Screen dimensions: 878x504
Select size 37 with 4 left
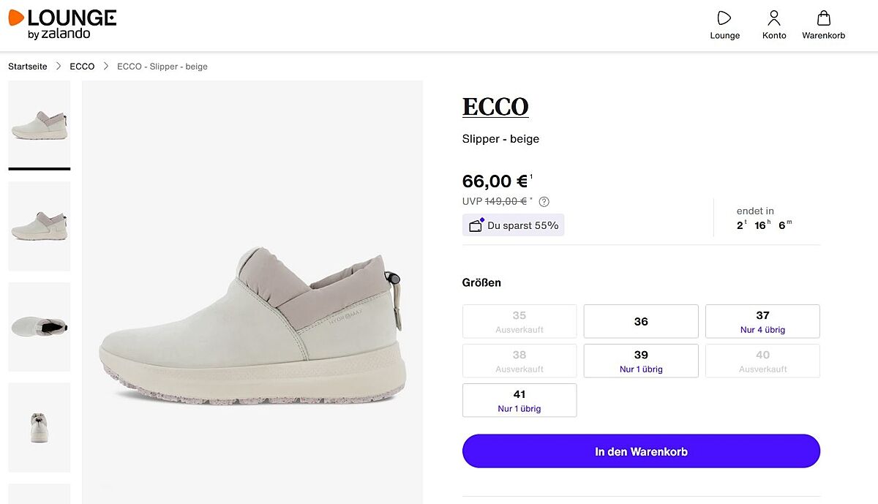coord(762,322)
